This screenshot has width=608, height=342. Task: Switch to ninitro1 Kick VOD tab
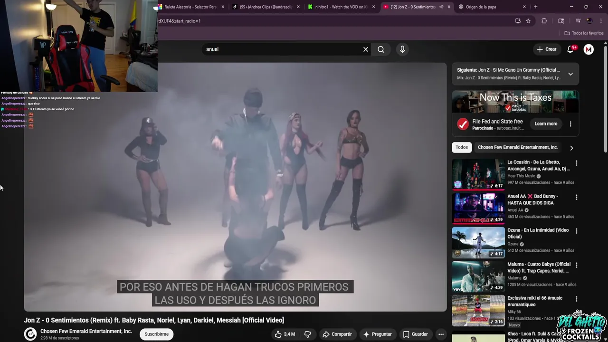click(342, 7)
